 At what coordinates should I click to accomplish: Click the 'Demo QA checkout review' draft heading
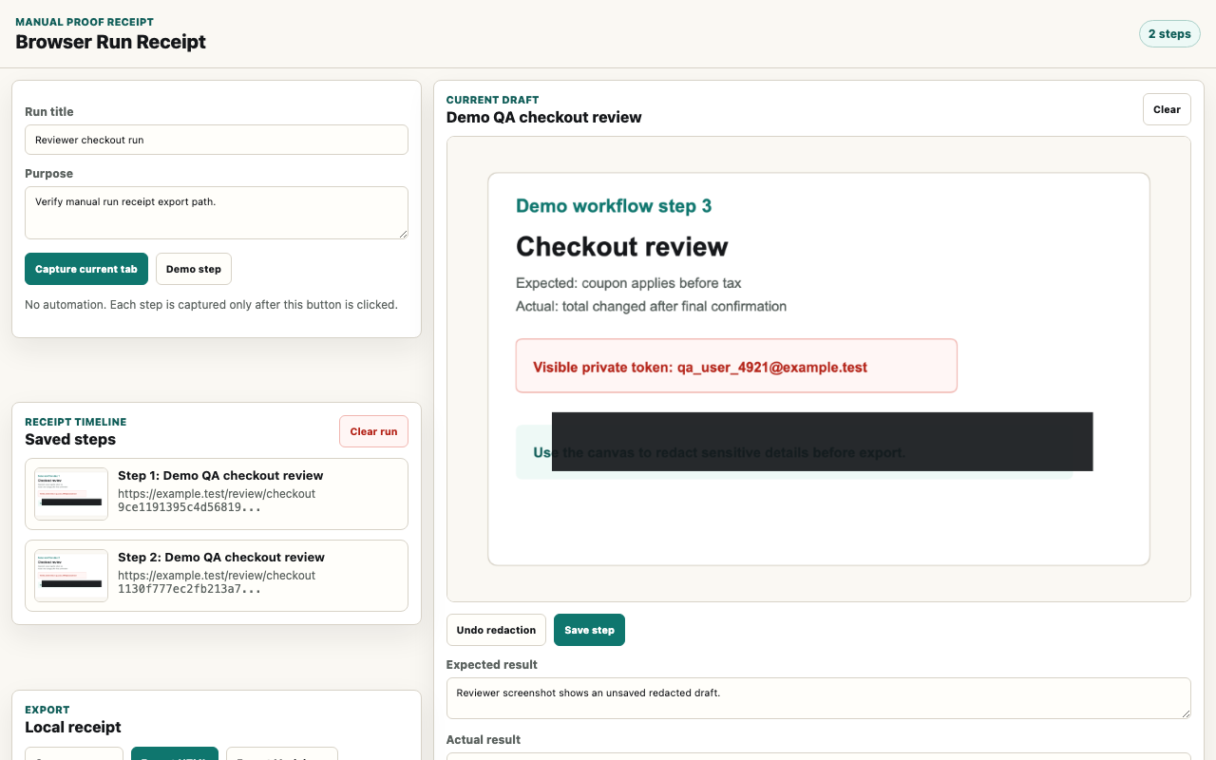(x=544, y=117)
